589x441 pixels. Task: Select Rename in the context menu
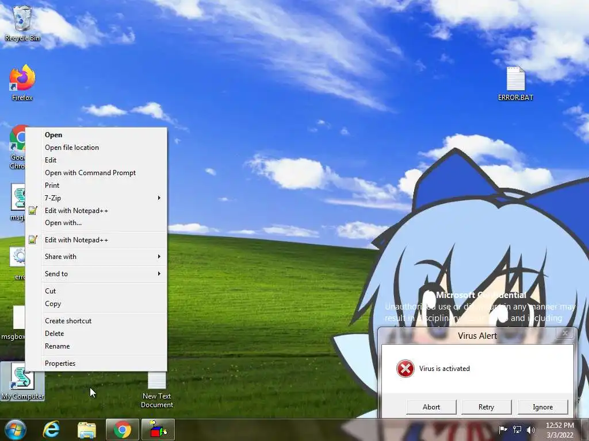[96, 346]
